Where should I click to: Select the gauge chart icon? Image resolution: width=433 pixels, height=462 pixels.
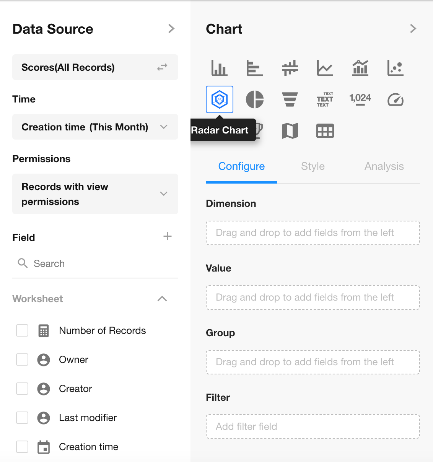click(395, 99)
